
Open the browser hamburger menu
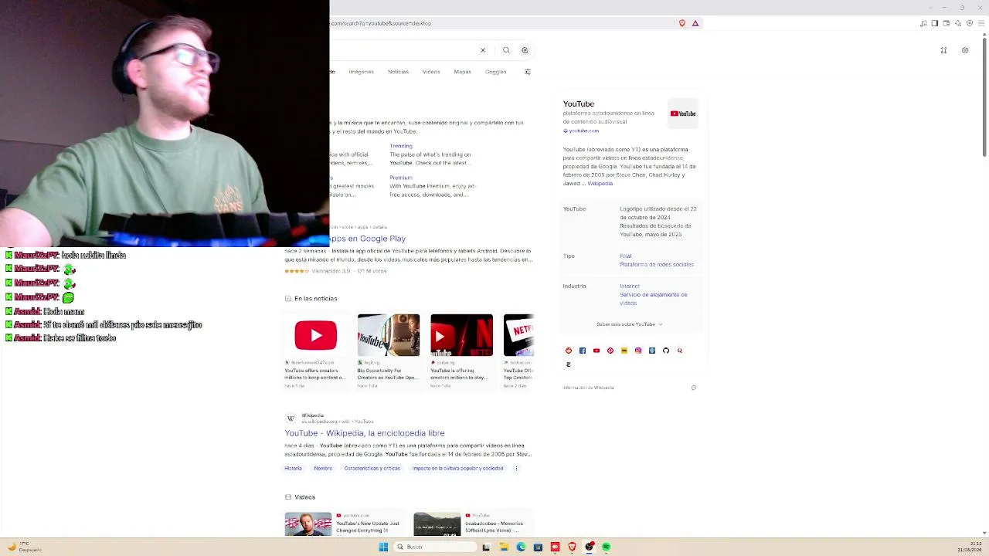tap(981, 23)
